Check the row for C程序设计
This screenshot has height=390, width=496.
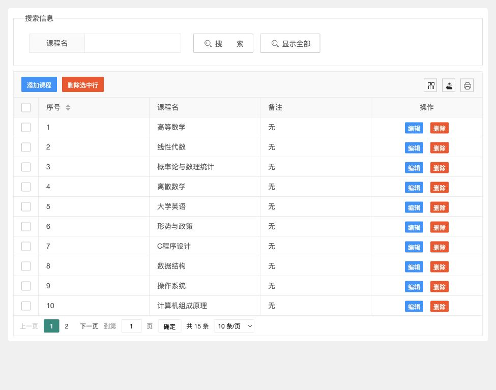pyautogui.click(x=26, y=247)
